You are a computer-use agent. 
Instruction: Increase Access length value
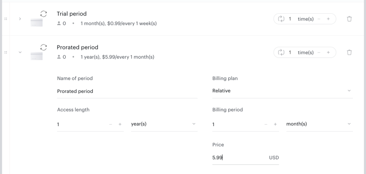click(120, 124)
